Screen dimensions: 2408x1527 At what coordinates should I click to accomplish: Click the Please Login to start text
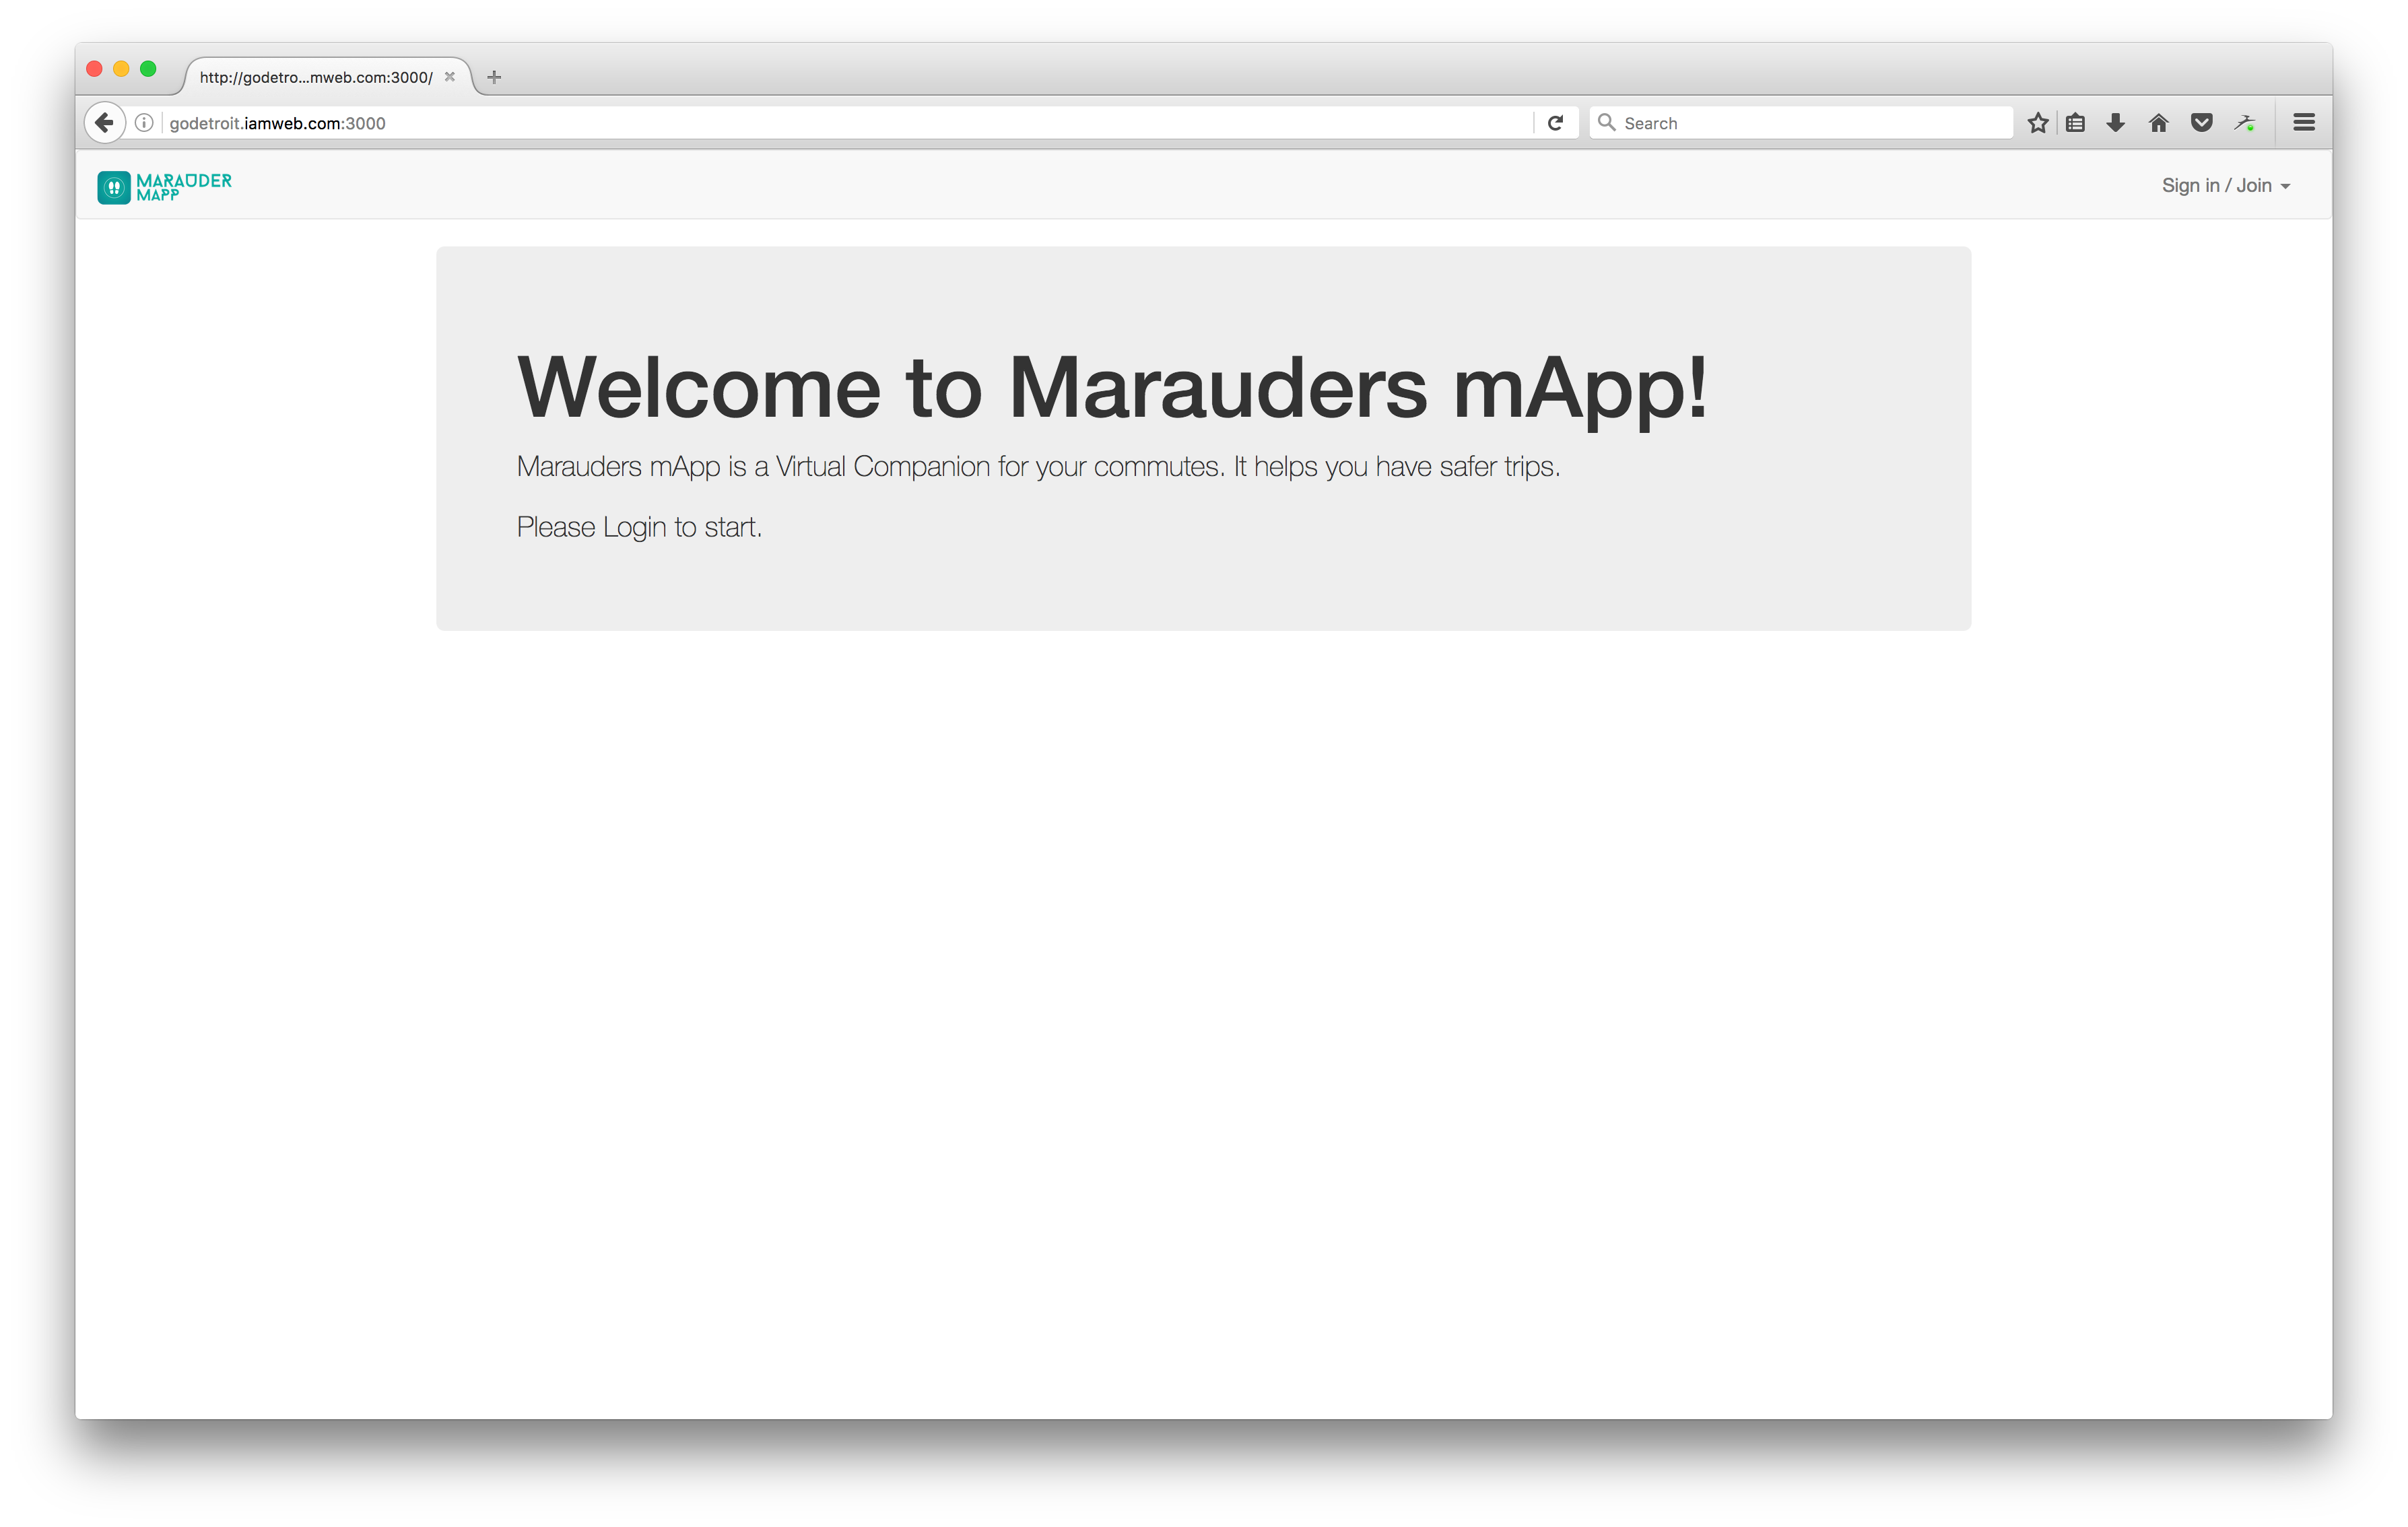[639, 527]
